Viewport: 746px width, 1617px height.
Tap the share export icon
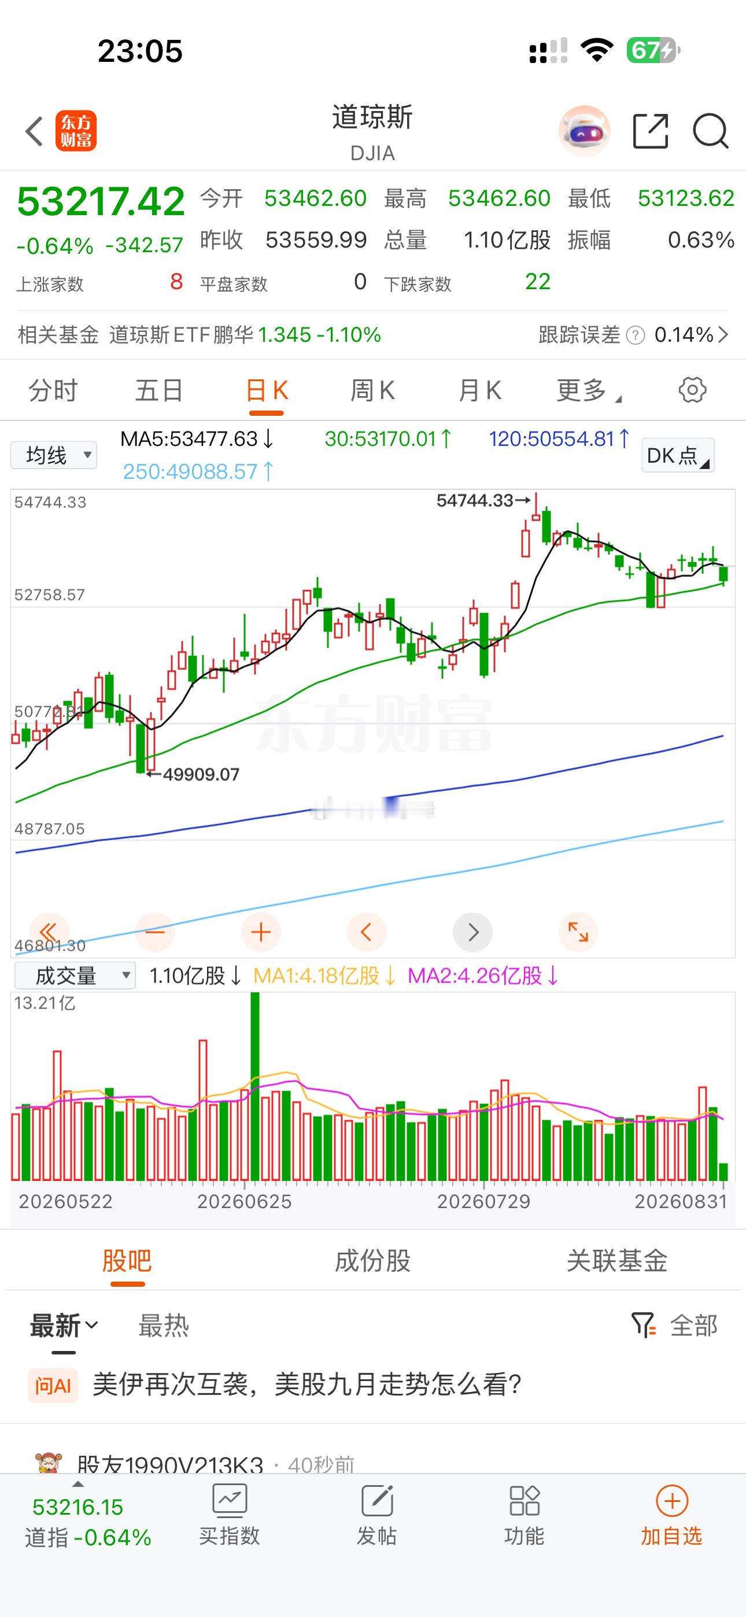coord(651,131)
